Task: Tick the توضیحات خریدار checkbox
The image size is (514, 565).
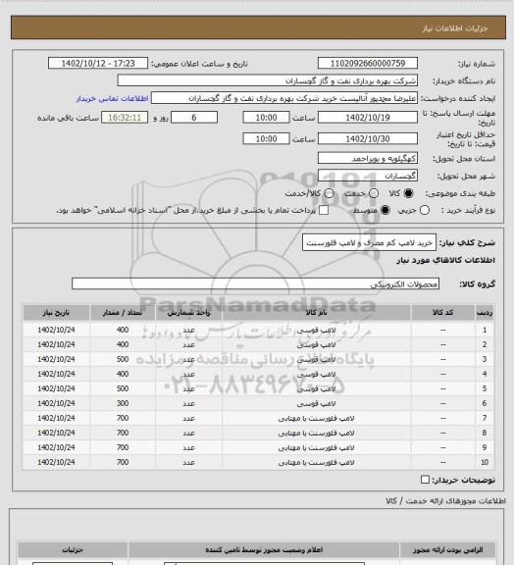Action: click(x=426, y=480)
